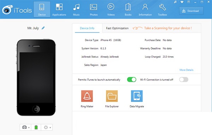Image resolution: width=212 pixels, height=135 pixels.
Task: Launch the Data Migrate tool
Action: coord(137,99)
